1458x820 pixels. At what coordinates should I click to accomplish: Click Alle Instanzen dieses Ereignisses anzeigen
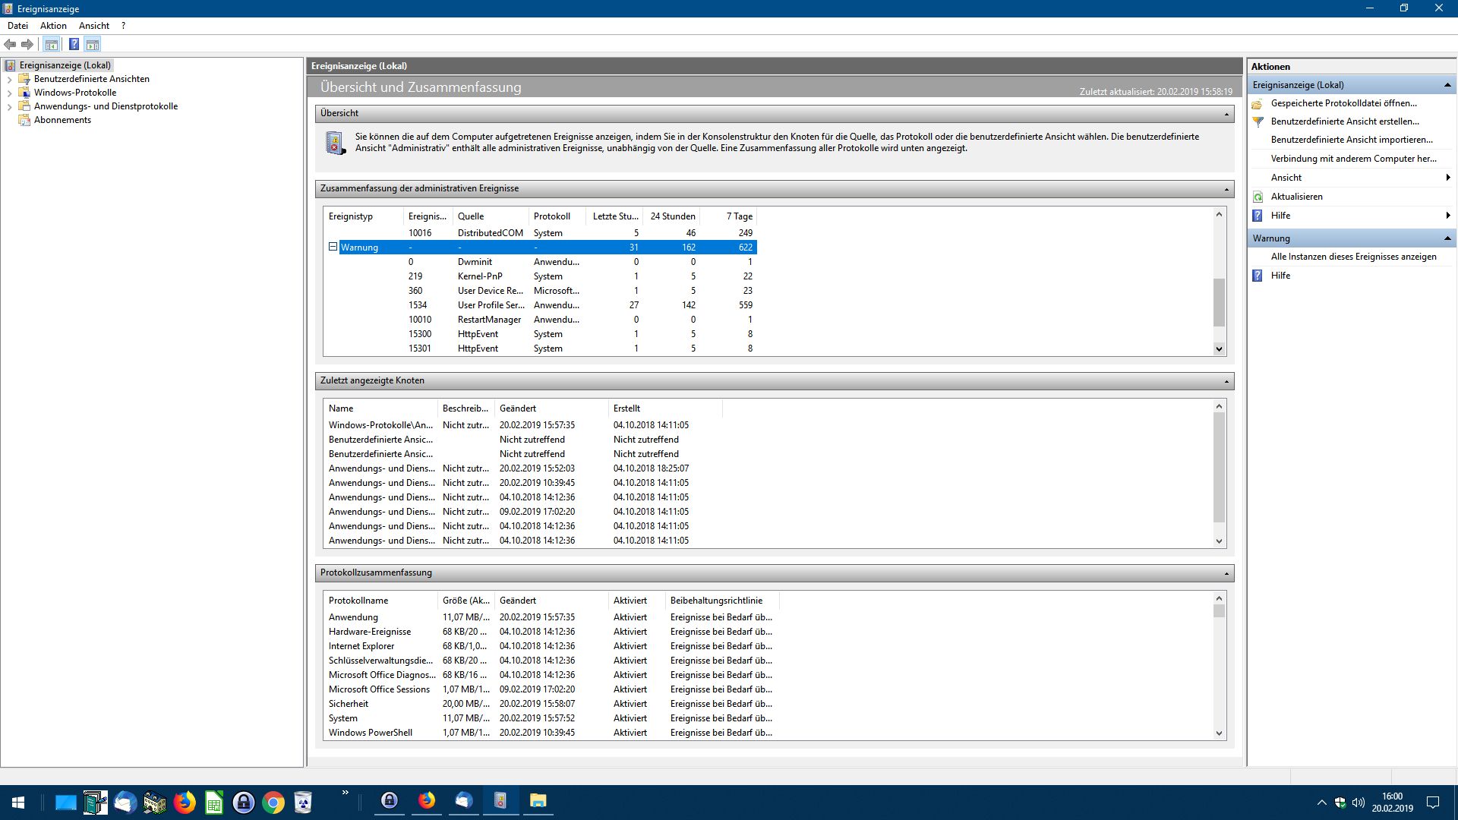point(1353,257)
